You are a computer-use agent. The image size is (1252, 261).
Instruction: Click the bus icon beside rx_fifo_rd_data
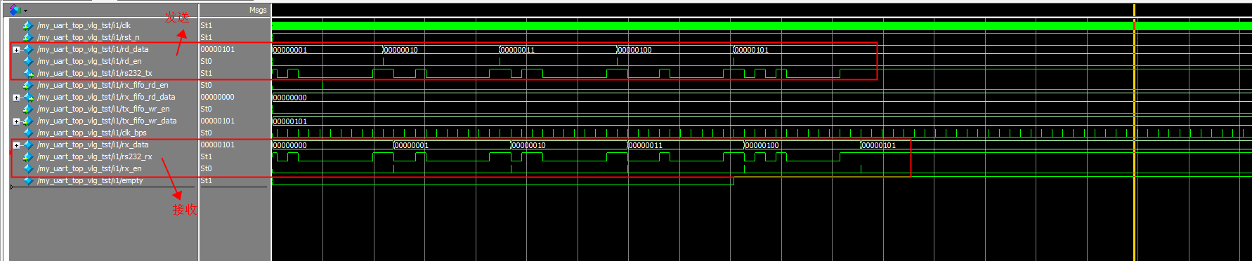tap(28, 97)
